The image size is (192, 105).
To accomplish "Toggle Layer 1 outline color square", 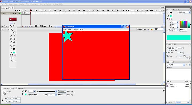I will (x=20, y=13).
